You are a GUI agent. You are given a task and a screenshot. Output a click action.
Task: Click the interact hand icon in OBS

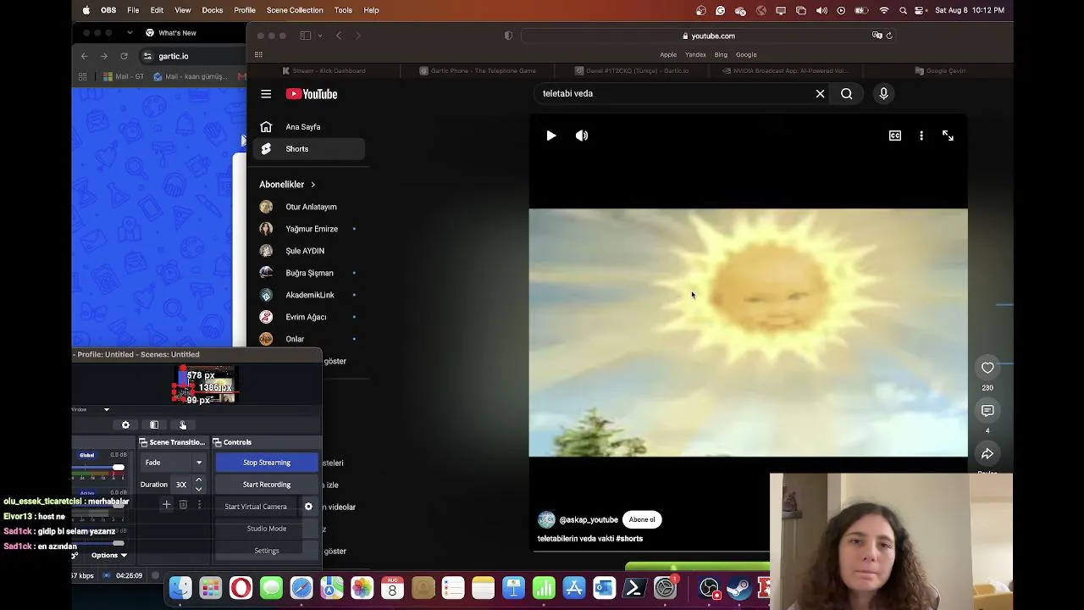183,425
